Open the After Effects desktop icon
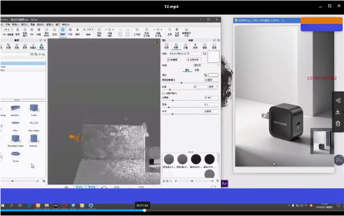The height and width of the screenshot is (216, 344). click(224, 183)
